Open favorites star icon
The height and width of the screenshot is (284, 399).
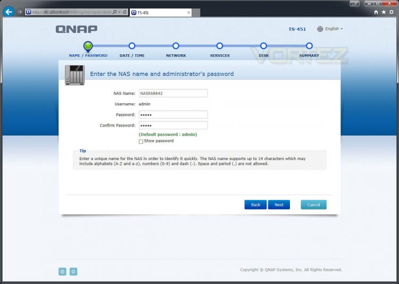pos(384,12)
